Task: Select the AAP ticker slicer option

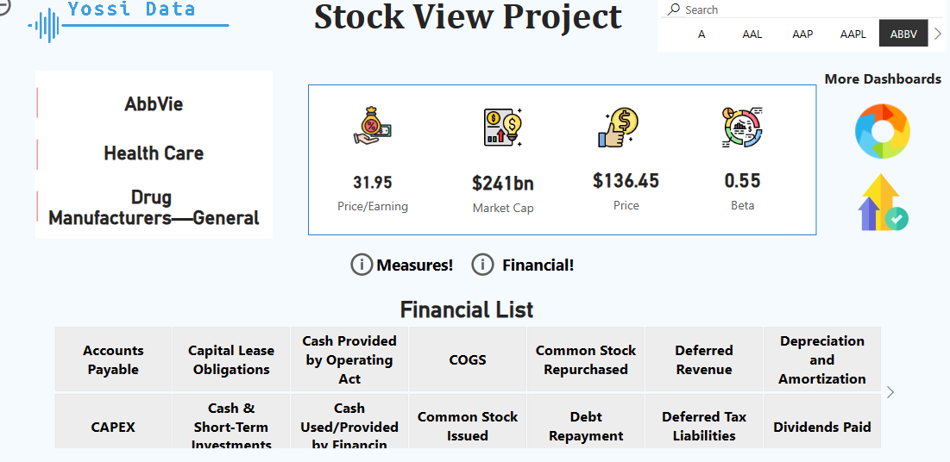Action: [802, 34]
